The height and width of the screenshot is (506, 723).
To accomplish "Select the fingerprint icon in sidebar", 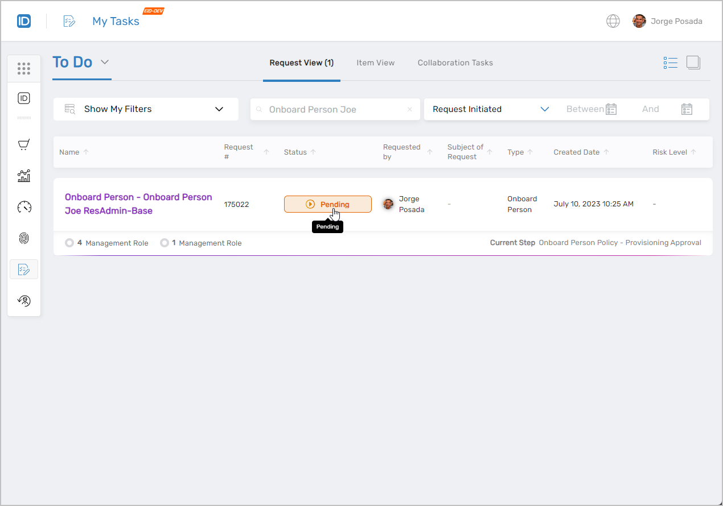I will point(23,238).
